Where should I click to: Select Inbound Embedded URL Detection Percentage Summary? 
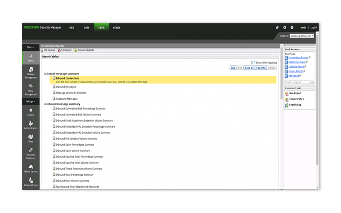85,127
